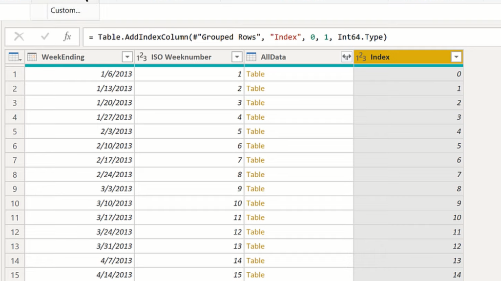
Task: Open the table menu icon in the grid corner
Action: point(15,57)
